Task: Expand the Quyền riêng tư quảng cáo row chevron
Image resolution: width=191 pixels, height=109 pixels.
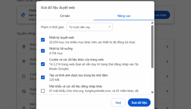Action: click(x=167, y=91)
